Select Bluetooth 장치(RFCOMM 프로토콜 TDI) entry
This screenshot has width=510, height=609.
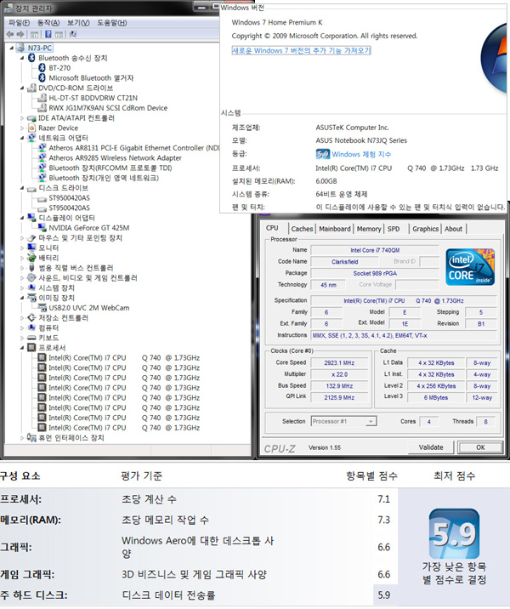pyautogui.click(x=110, y=168)
